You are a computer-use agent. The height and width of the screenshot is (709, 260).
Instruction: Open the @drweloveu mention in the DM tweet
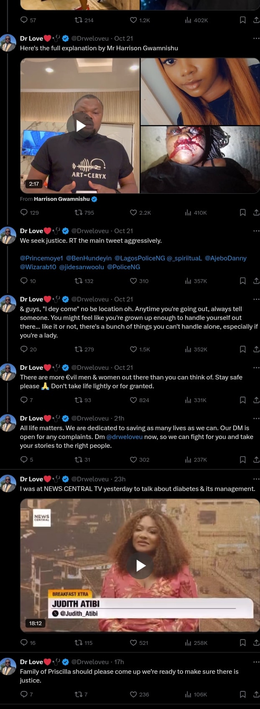[x=125, y=437]
